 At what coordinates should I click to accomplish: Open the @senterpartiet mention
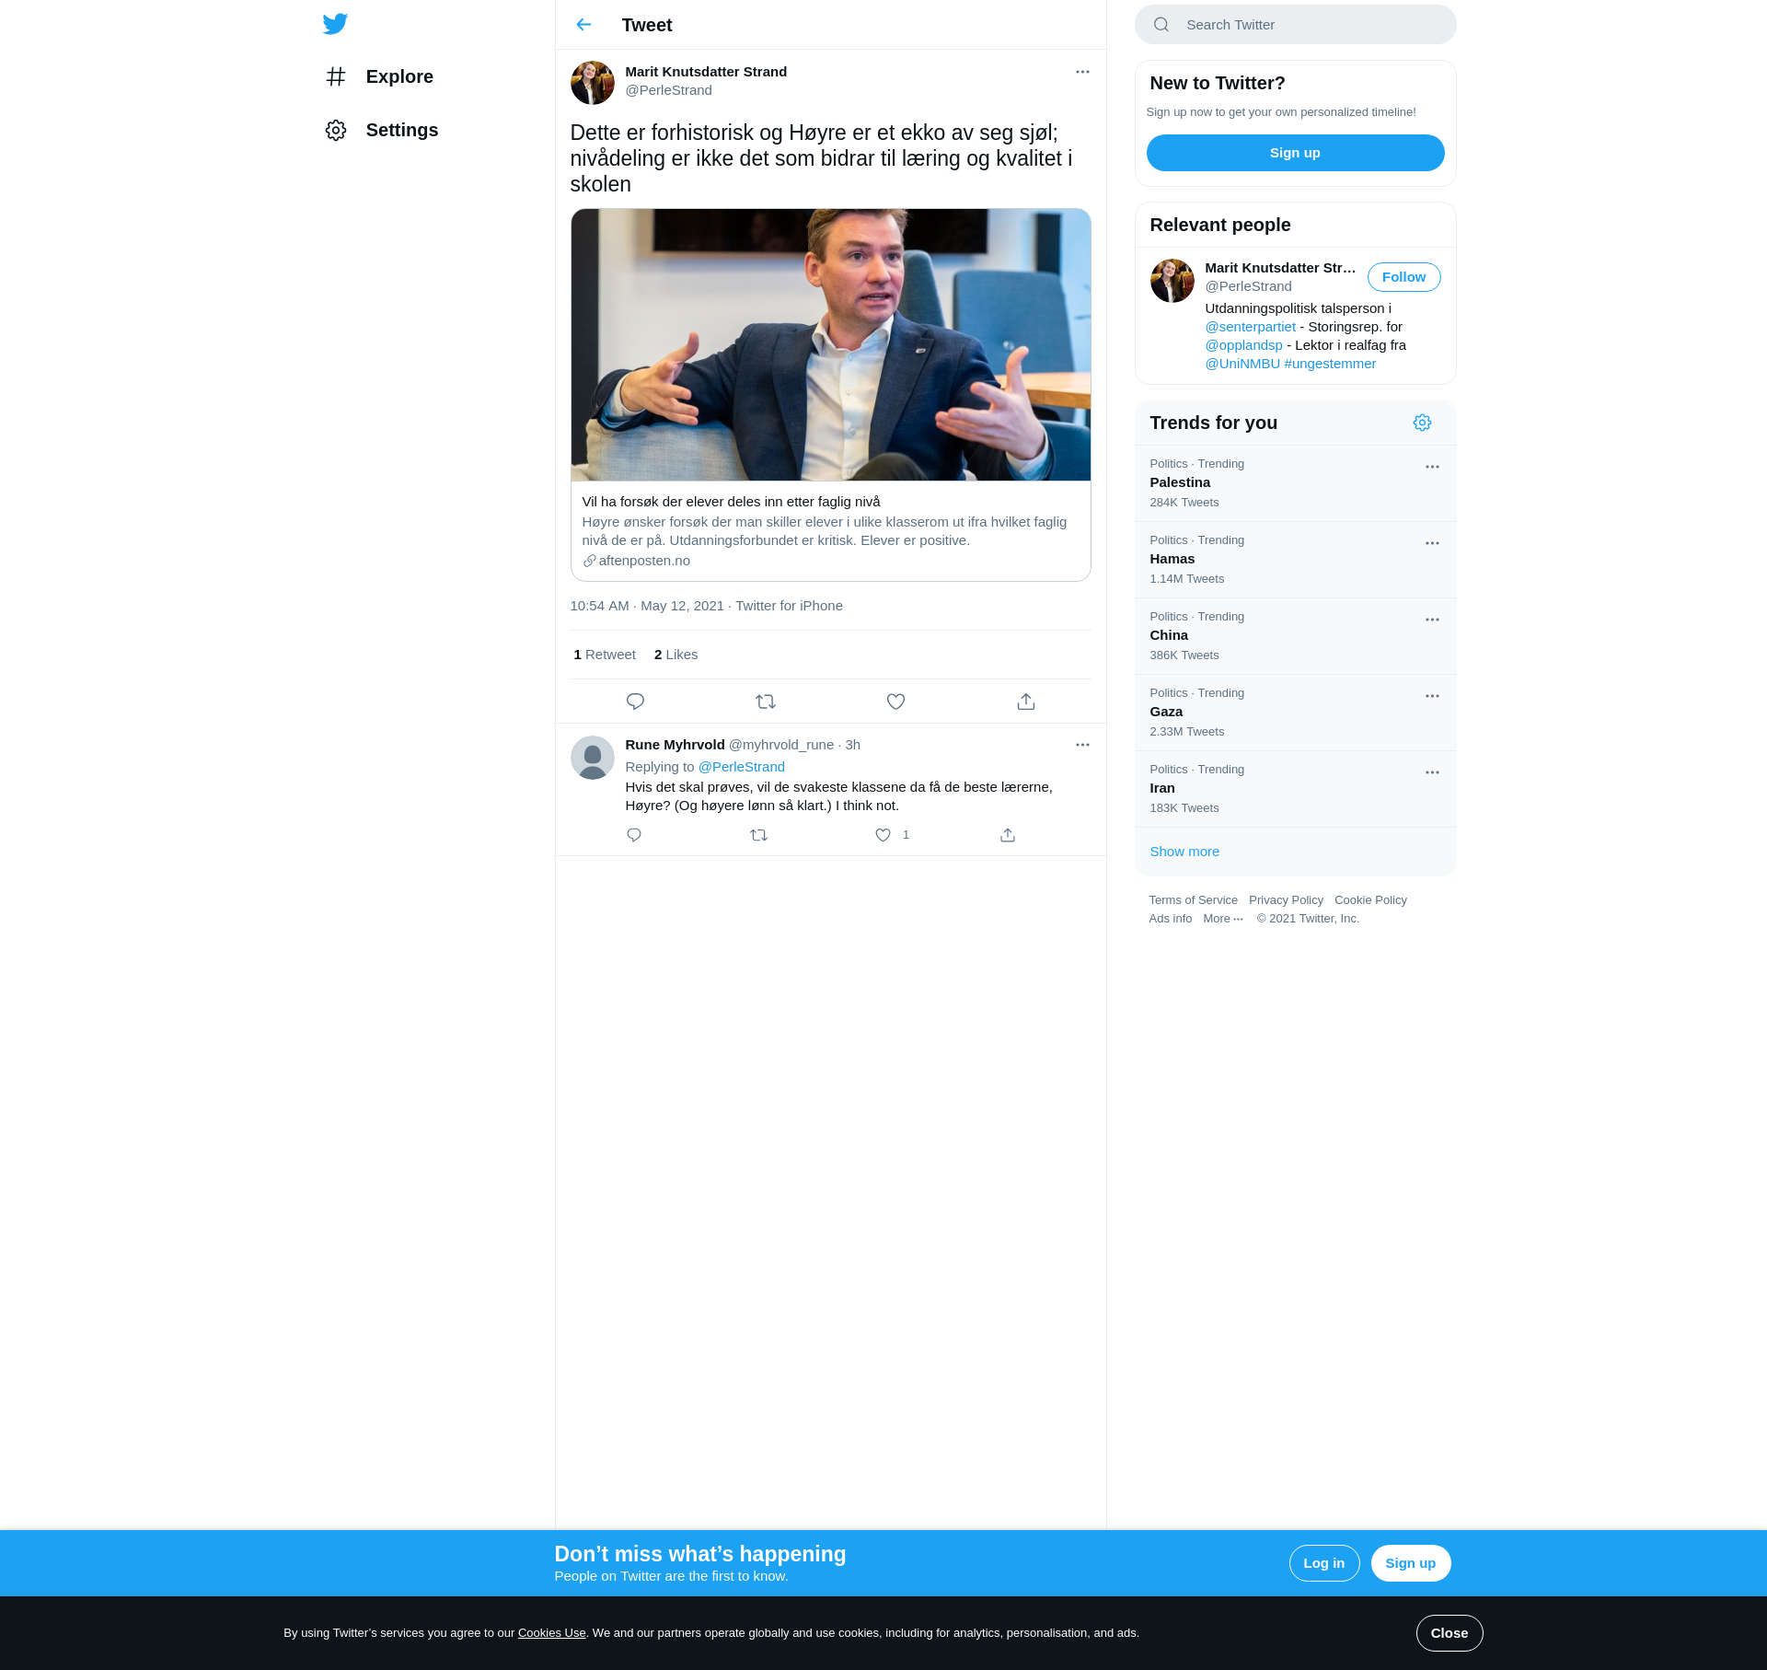click(1250, 327)
